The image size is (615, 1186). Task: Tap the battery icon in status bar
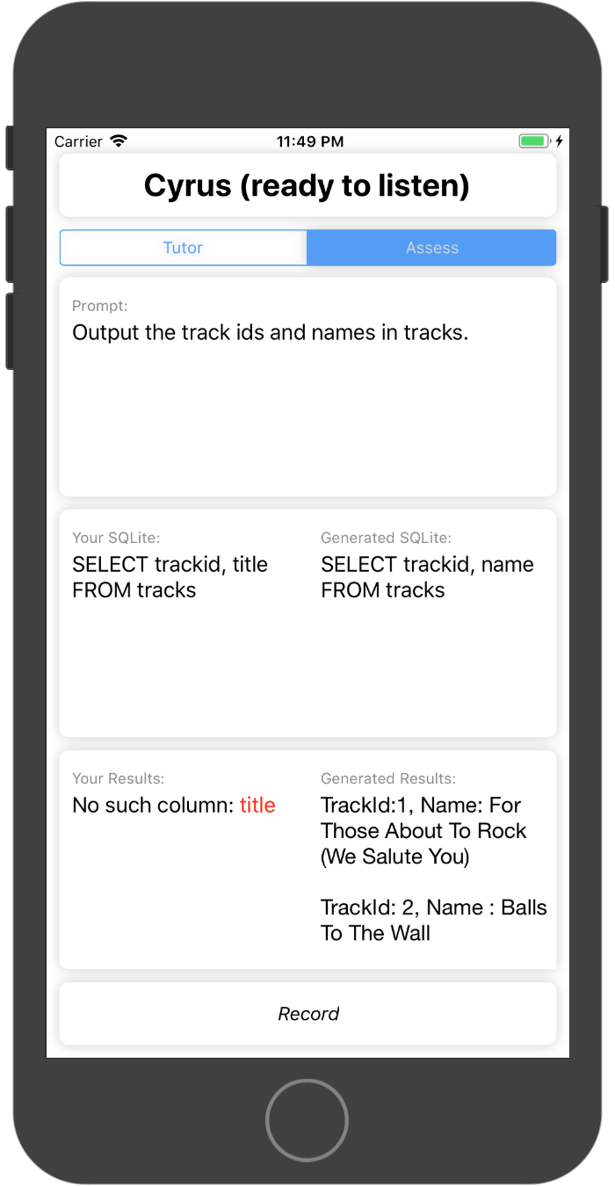(533, 141)
